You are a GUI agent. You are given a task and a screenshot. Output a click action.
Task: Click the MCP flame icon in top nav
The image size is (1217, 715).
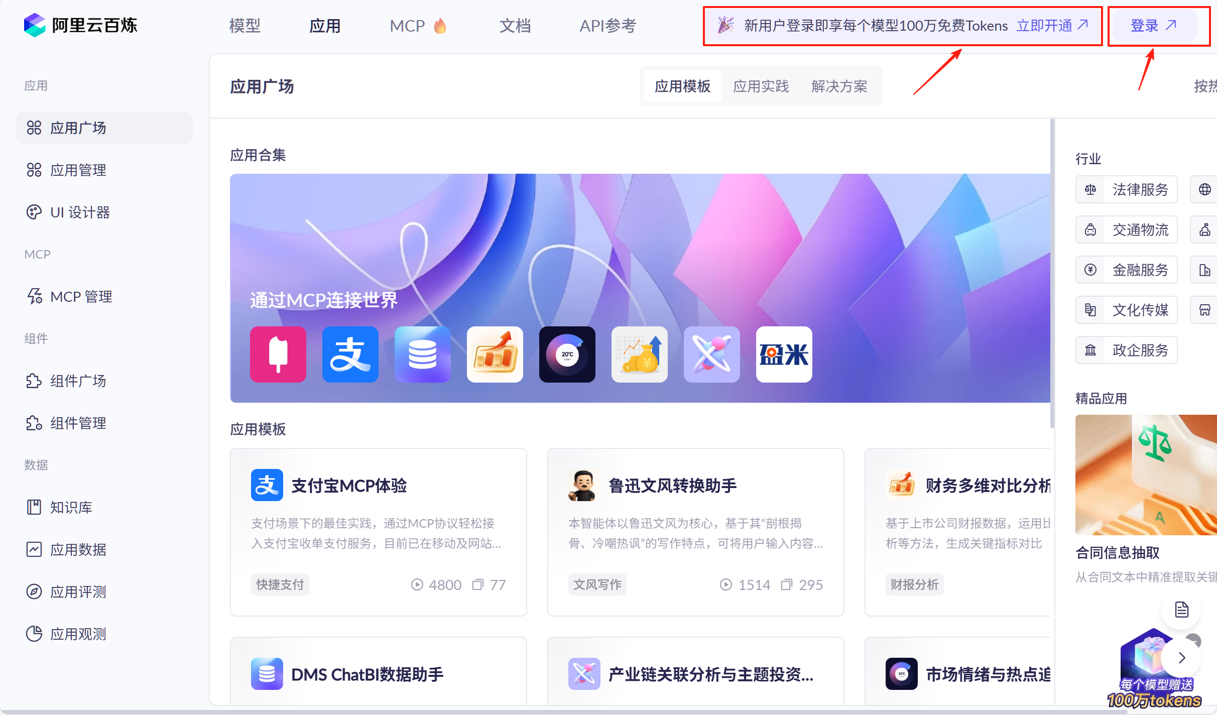[x=440, y=25]
